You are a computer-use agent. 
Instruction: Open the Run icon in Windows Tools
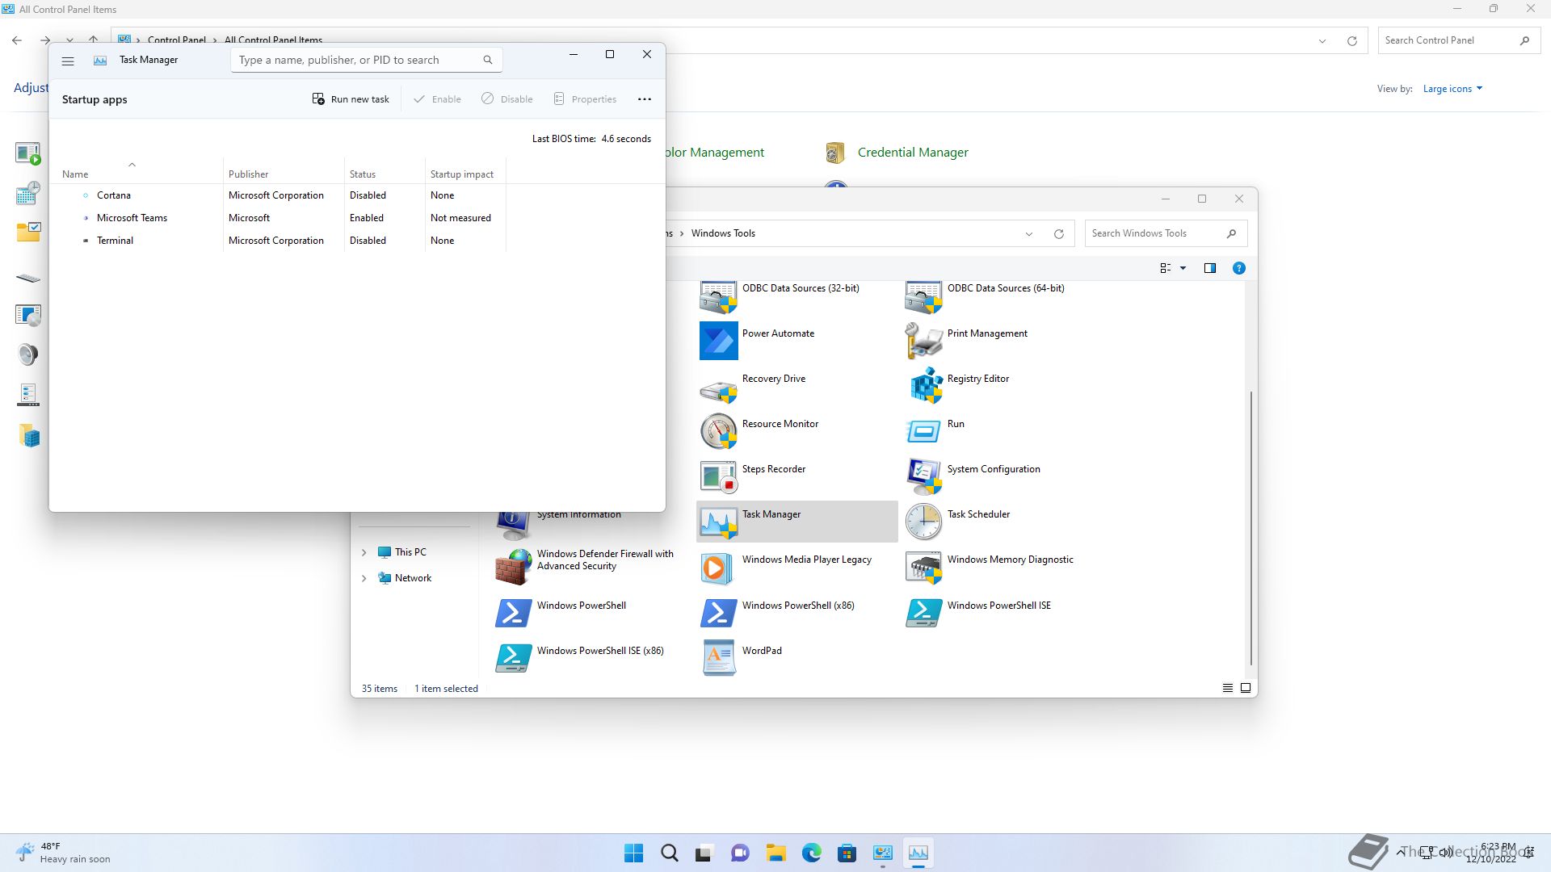pos(923,431)
